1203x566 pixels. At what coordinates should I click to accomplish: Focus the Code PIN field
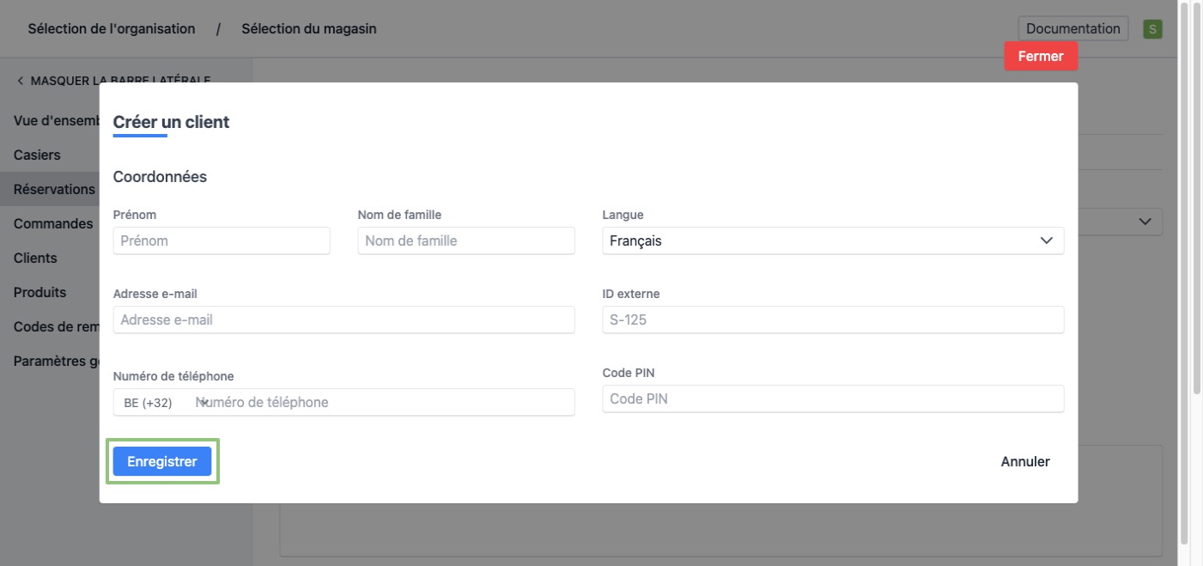[x=832, y=399]
